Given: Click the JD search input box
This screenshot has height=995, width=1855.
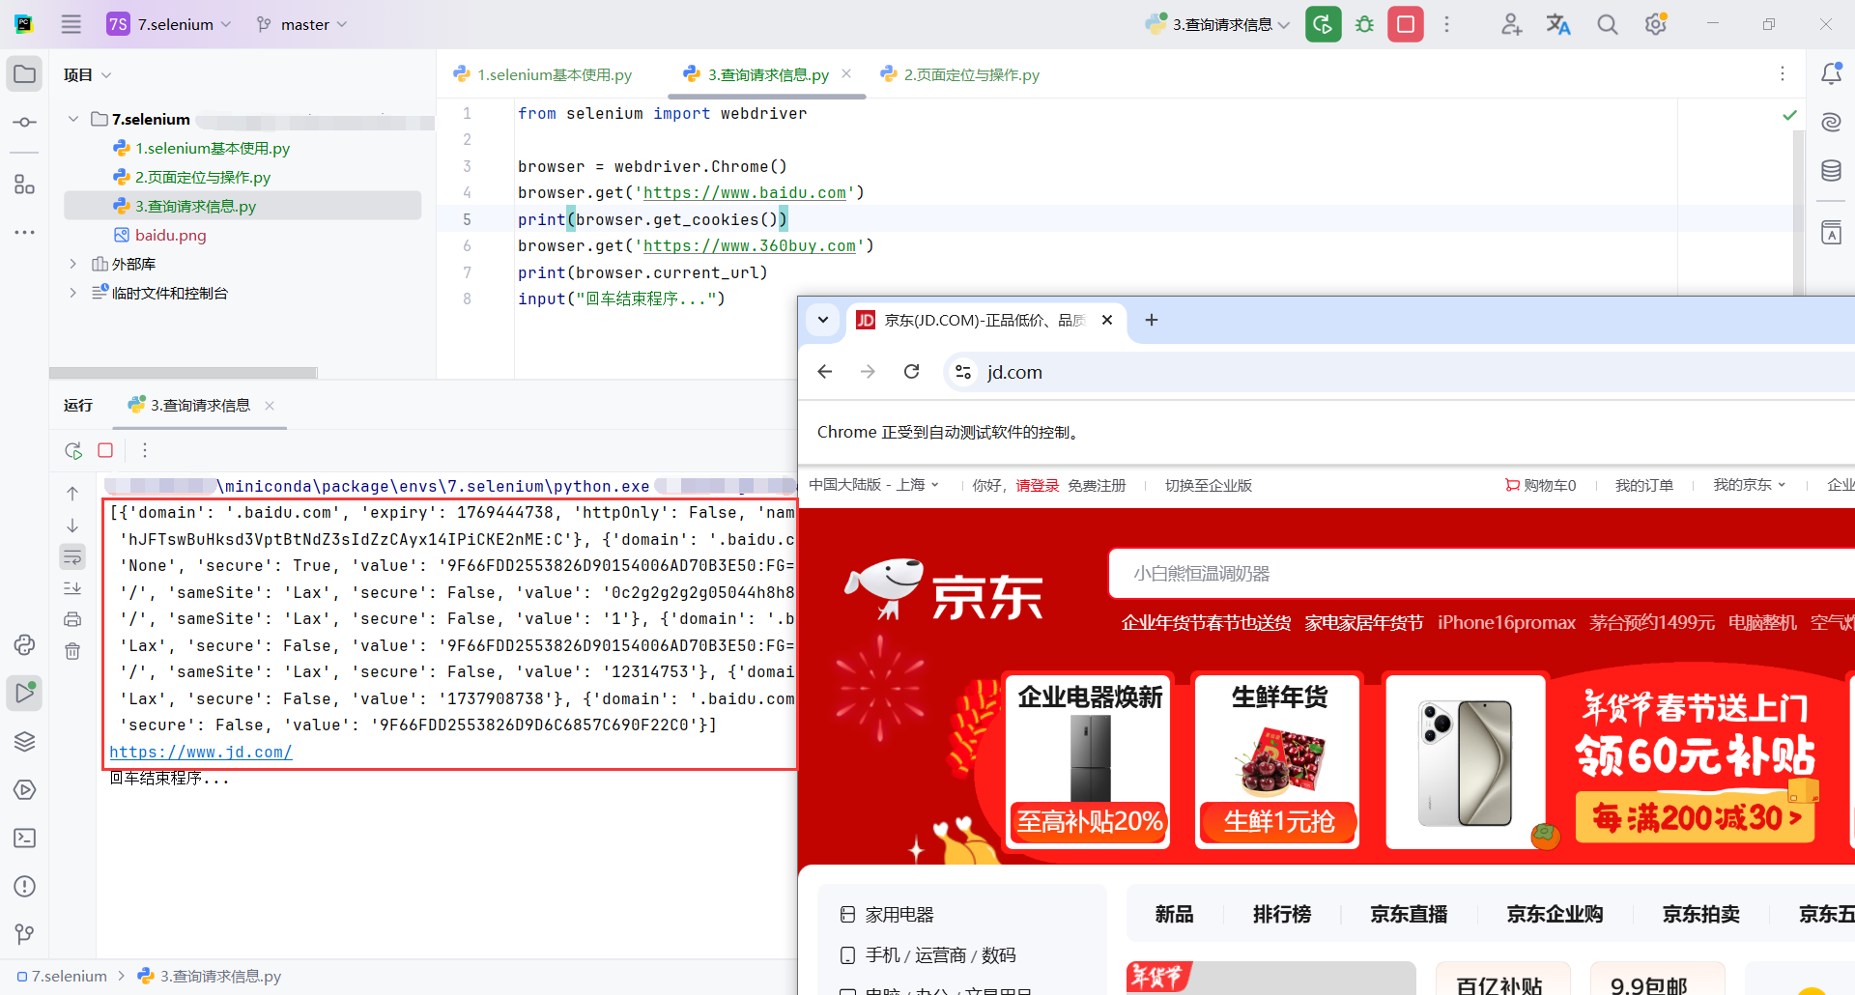Looking at the screenshot, I should pyautogui.click(x=1482, y=574).
